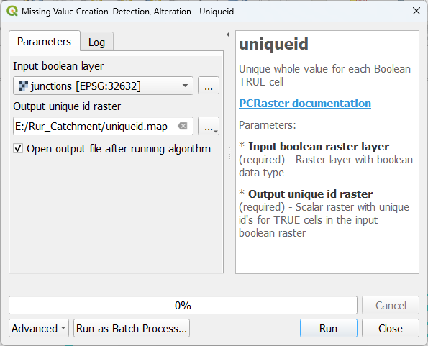Click the splitter handle between the panels

[x=229, y=152]
